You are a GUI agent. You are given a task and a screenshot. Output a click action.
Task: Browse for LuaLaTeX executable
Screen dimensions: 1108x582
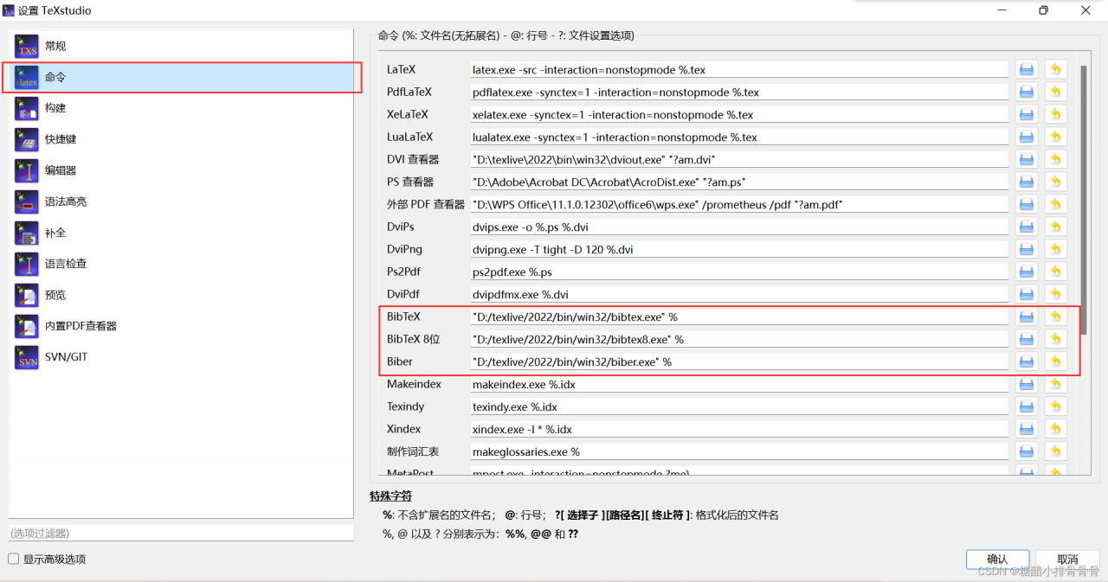tap(1027, 137)
